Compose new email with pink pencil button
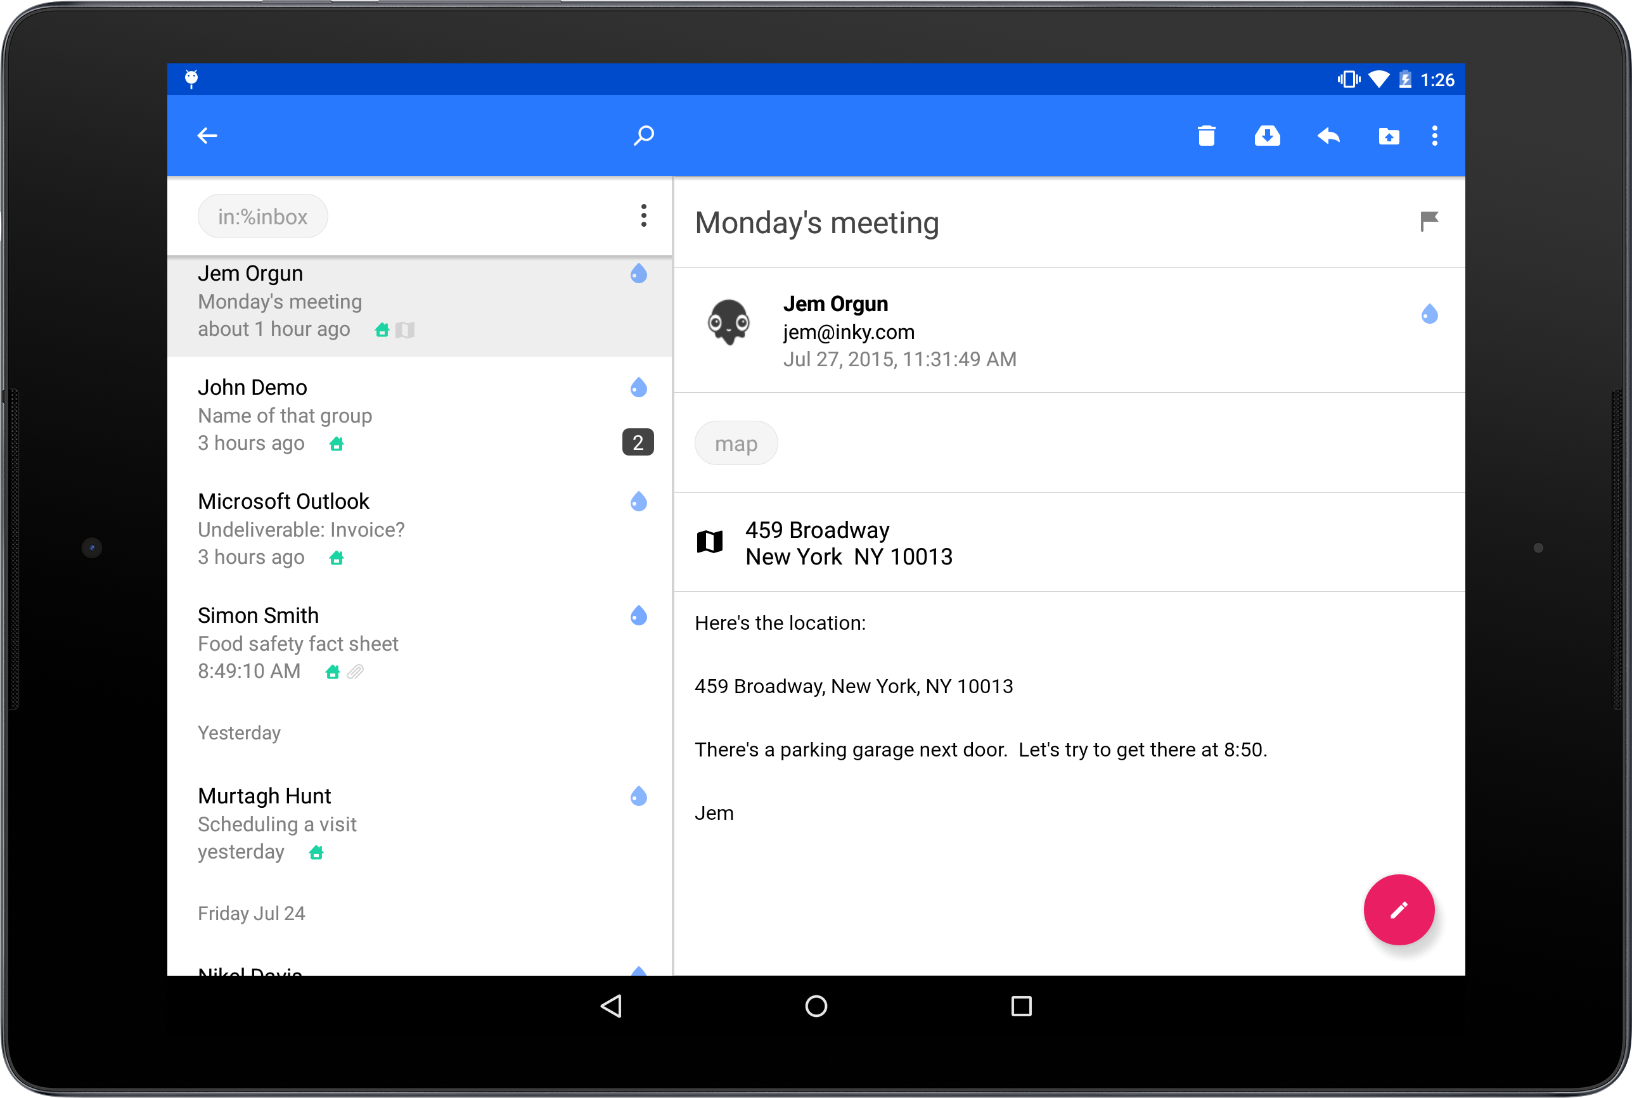 coord(1398,909)
